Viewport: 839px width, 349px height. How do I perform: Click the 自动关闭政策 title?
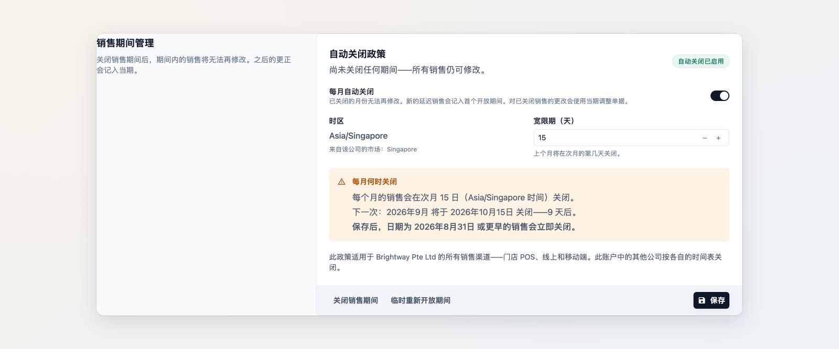tap(358, 54)
